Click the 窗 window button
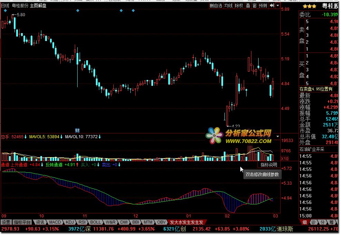Screen dimensions: 341x235 coord(254,6)
